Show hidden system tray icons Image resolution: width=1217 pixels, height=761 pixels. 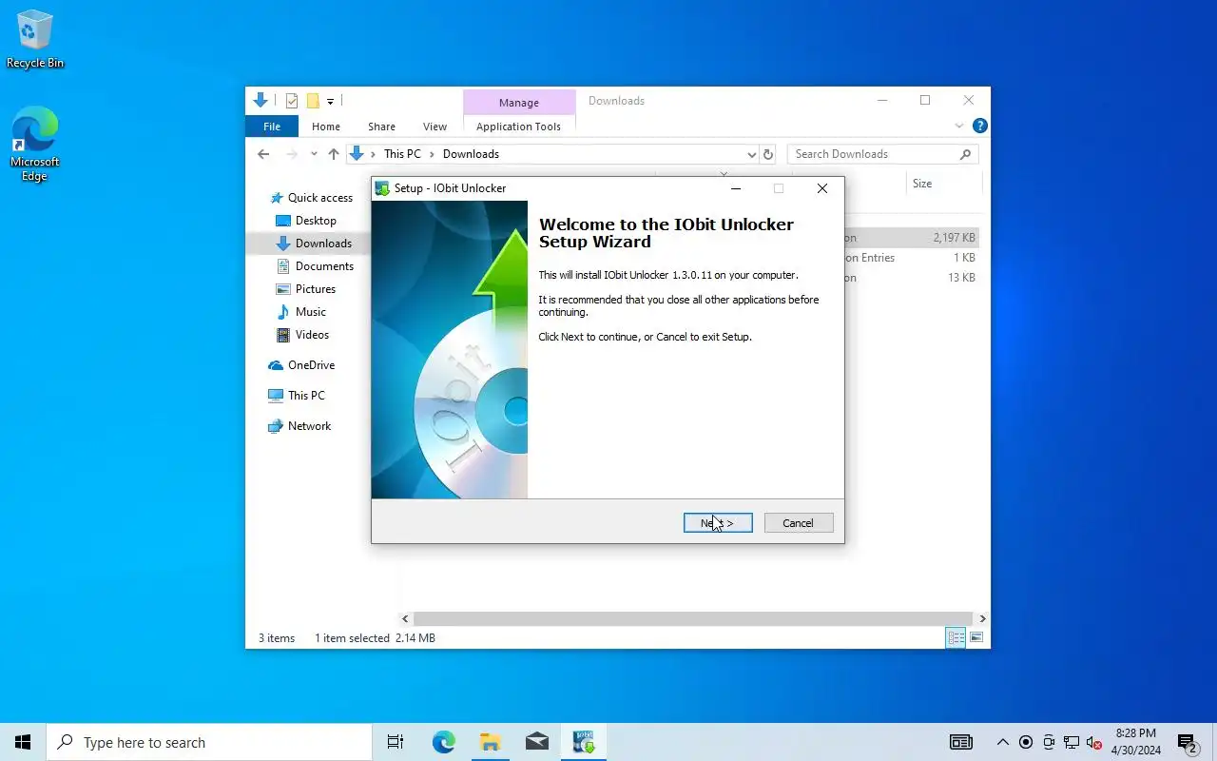click(1002, 742)
